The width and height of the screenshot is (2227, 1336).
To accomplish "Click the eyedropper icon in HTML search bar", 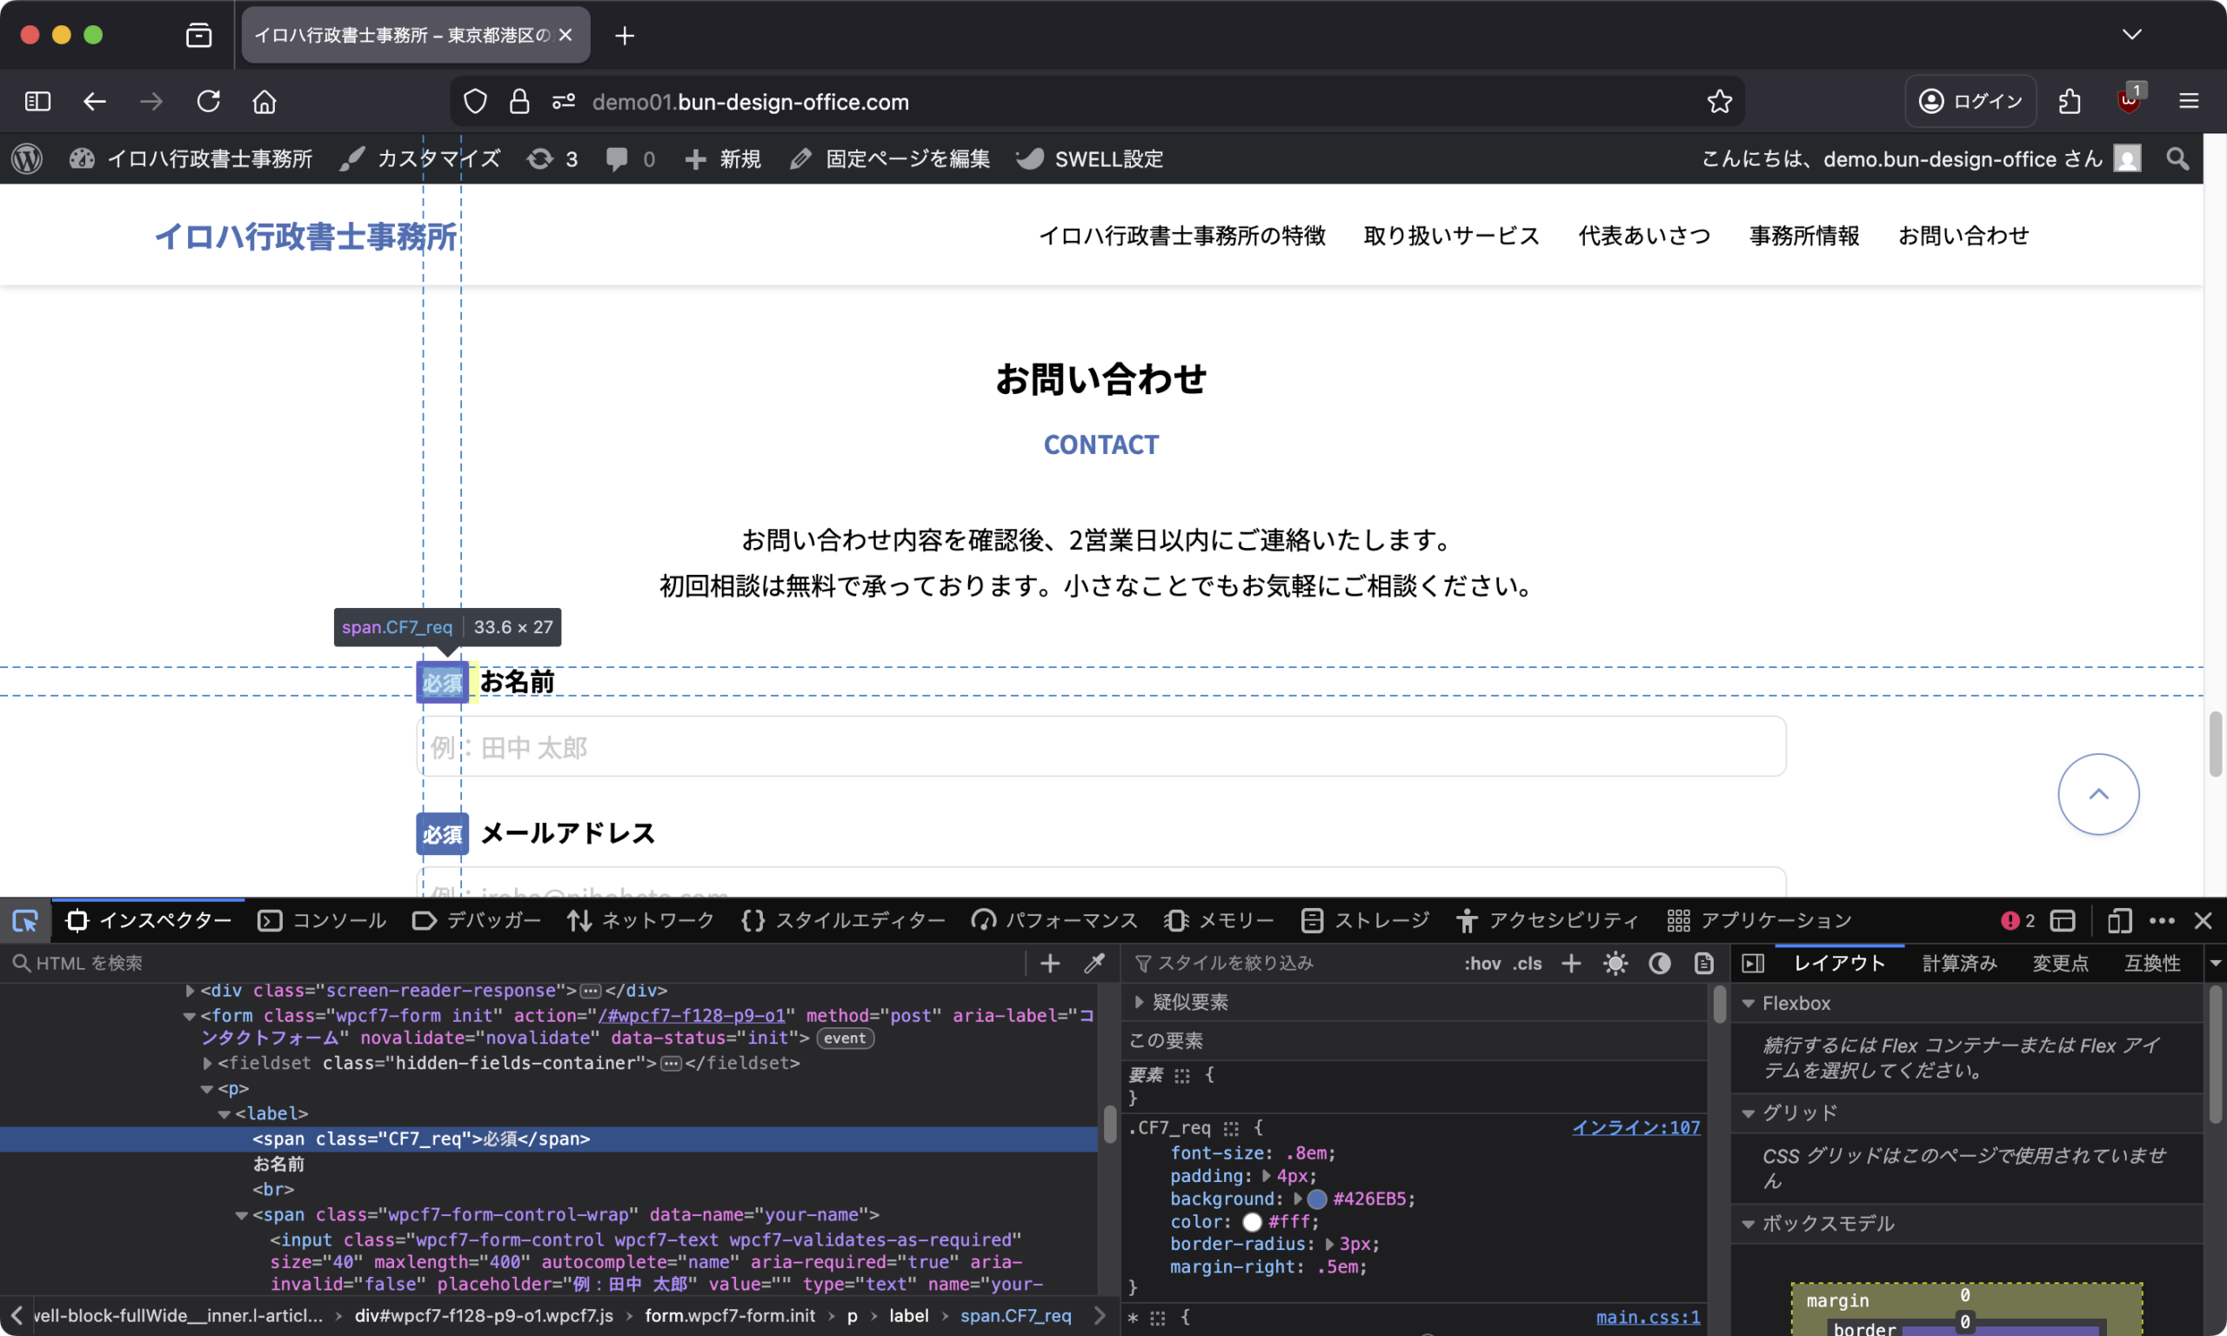I will [1093, 963].
